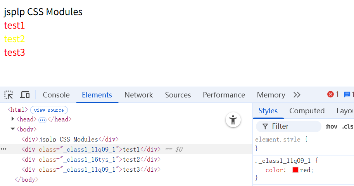Image resolution: width=354 pixels, height=186 pixels.
Task: Click the view-source link button
Action: (x=49, y=110)
